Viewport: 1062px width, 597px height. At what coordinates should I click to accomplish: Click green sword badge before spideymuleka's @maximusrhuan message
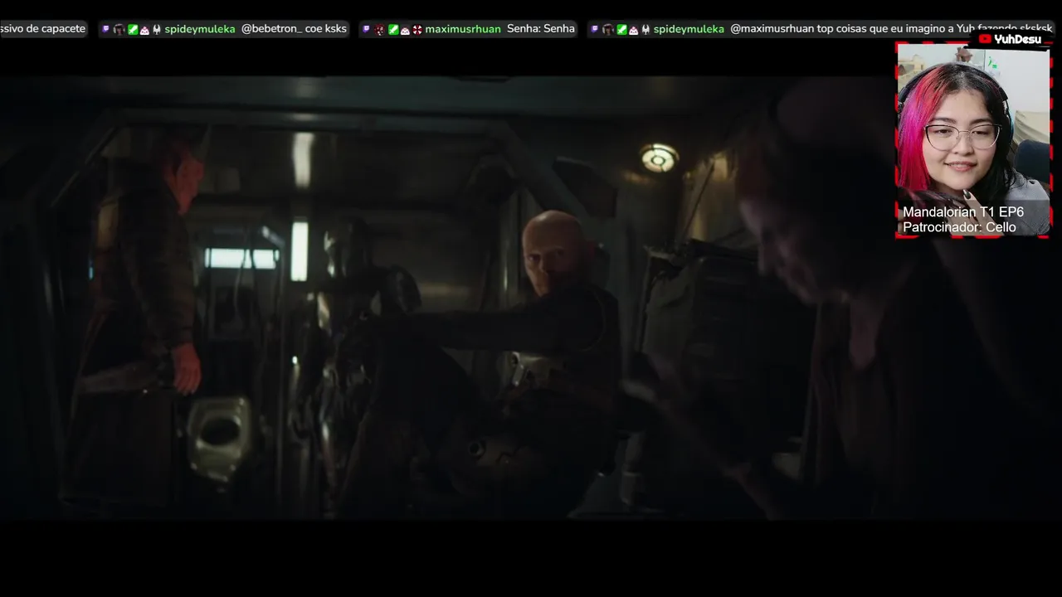click(621, 29)
